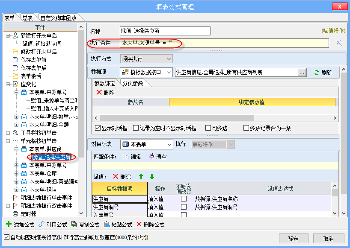Image resolution: width=350 pixels, height=248 pixels.
Task: Click the 修改打开表单后 folder icon
Action: point(15,52)
